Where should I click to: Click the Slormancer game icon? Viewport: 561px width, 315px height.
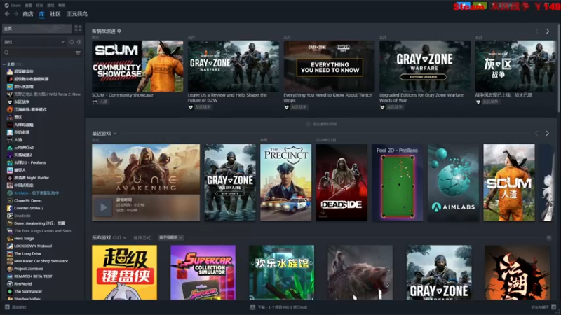click(10, 291)
